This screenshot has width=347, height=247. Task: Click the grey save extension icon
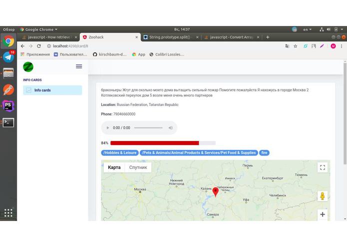point(314,46)
